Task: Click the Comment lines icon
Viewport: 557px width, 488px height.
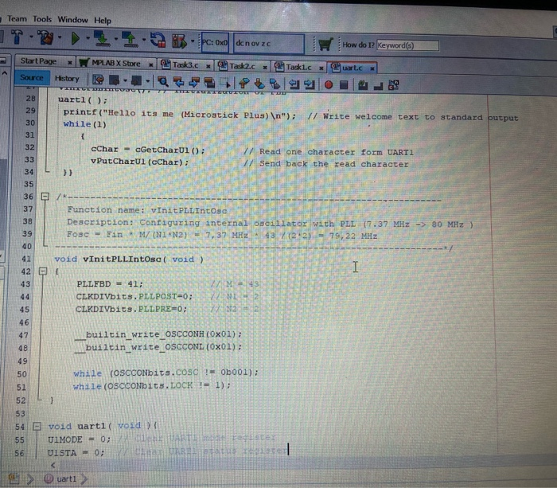Action: coord(363,85)
